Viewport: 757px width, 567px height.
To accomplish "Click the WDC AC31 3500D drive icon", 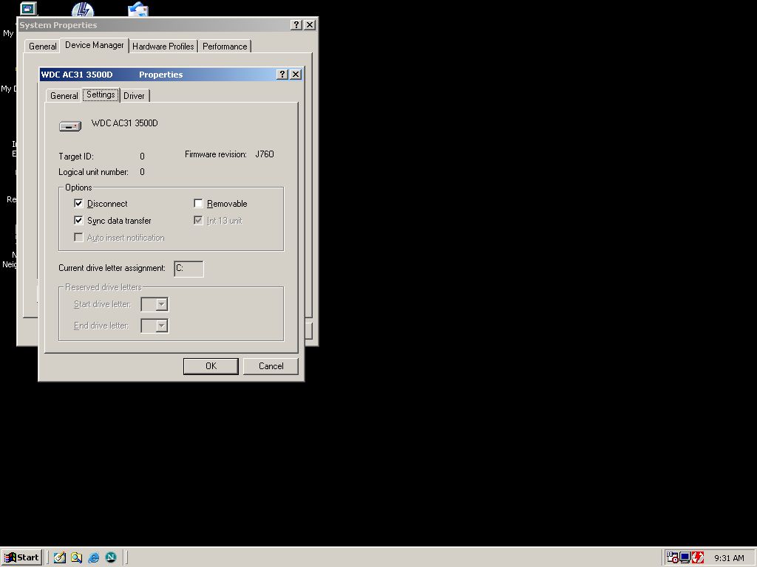I will click(70, 126).
